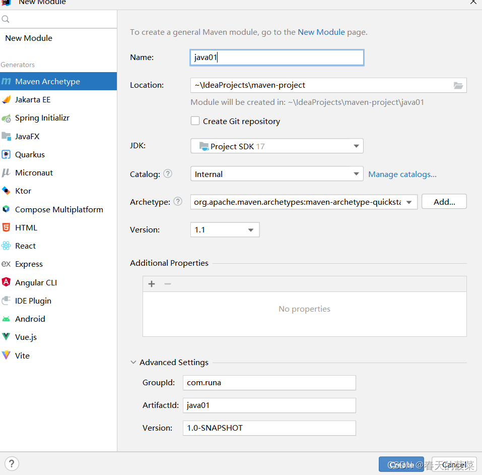This screenshot has height=475, width=482.
Task: Click the folder browse icon in Location field
Action: 458,85
